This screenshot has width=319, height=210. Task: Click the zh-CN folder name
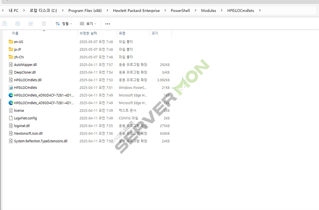19,57
